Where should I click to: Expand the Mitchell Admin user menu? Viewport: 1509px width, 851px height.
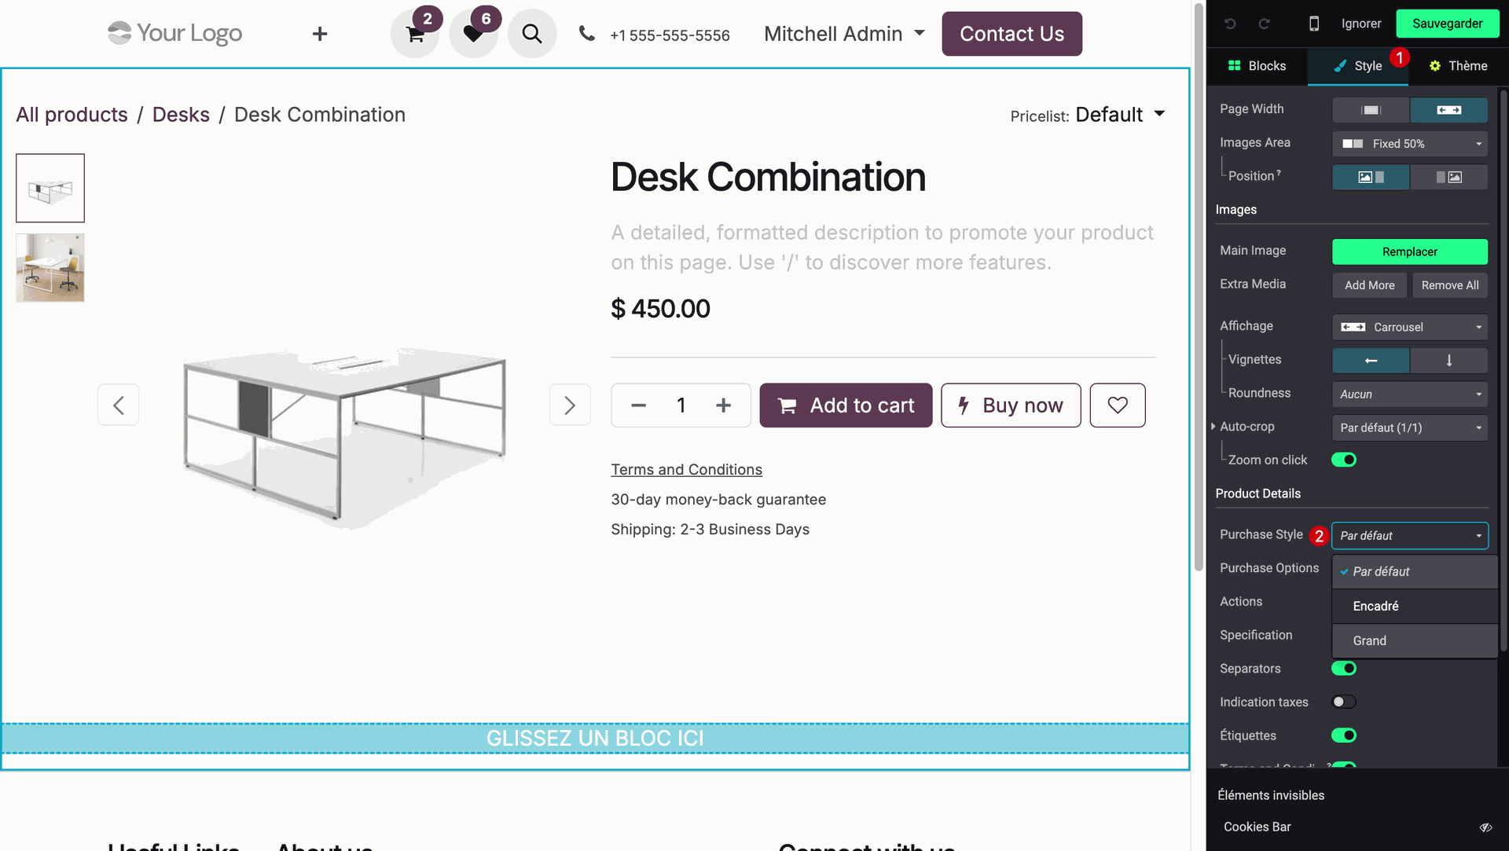click(844, 34)
